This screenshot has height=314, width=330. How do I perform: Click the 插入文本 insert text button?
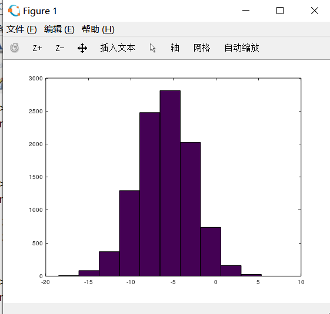click(x=118, y=48)
